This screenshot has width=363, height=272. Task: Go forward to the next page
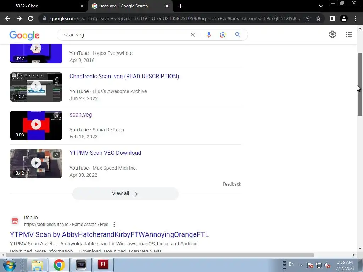click(19, 18)
